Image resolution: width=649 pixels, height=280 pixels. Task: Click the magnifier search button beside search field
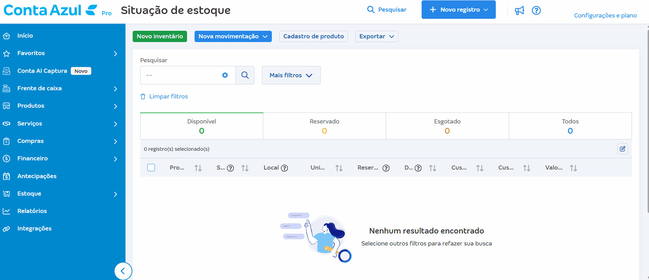point(245,75)
